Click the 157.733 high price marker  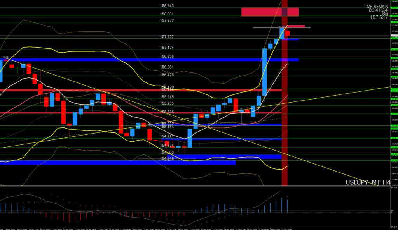(x=282, y=26)
